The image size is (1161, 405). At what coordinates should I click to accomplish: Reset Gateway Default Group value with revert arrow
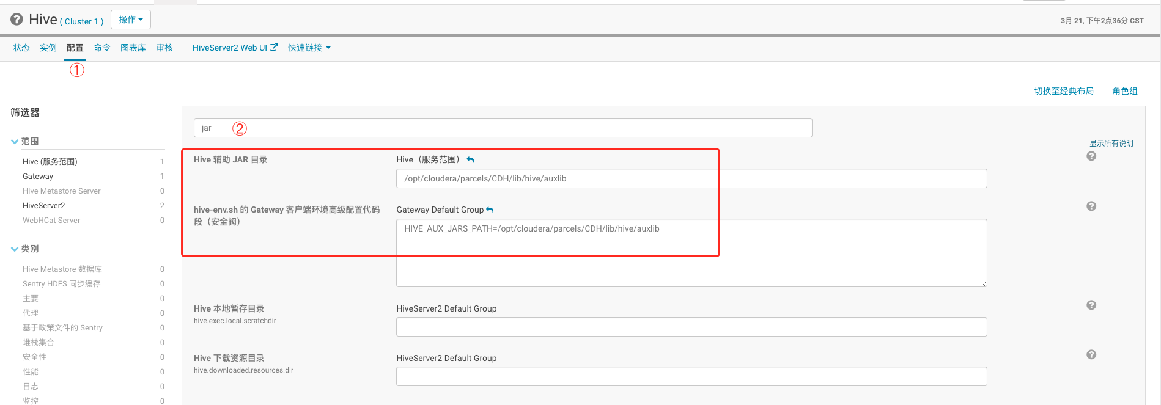click(x=490, y=210)
